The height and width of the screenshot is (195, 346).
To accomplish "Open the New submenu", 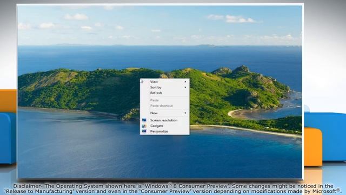I will tap(164, 113).
